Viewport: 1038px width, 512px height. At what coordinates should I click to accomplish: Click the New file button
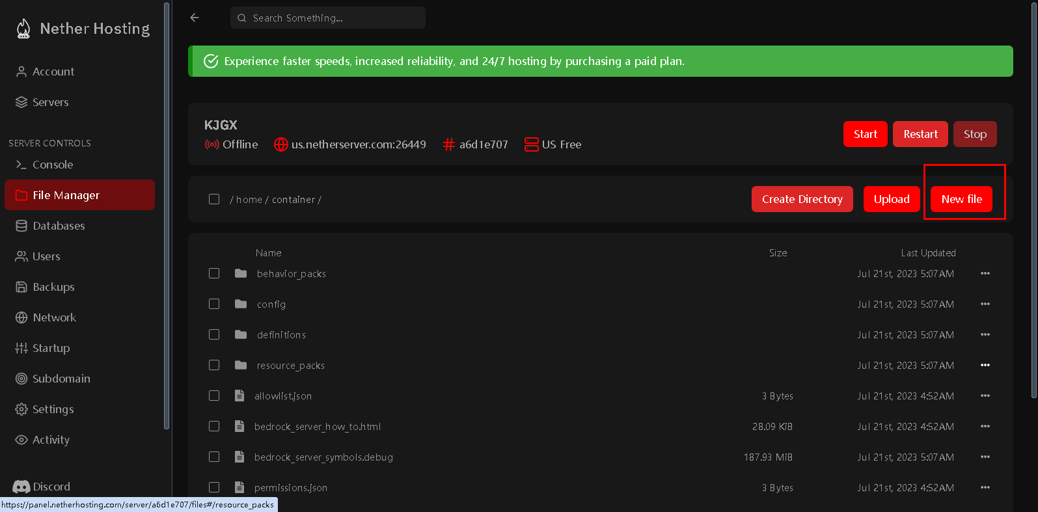[x=961, y=199]
